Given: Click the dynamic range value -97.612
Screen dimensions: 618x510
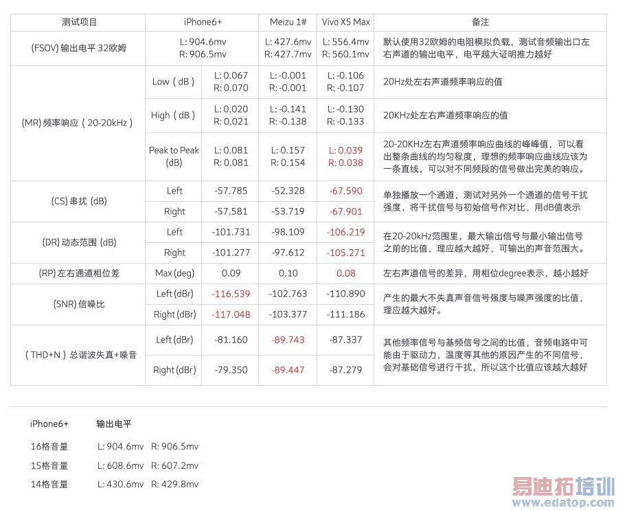Looking at the screenshot, I should (288, 253).
